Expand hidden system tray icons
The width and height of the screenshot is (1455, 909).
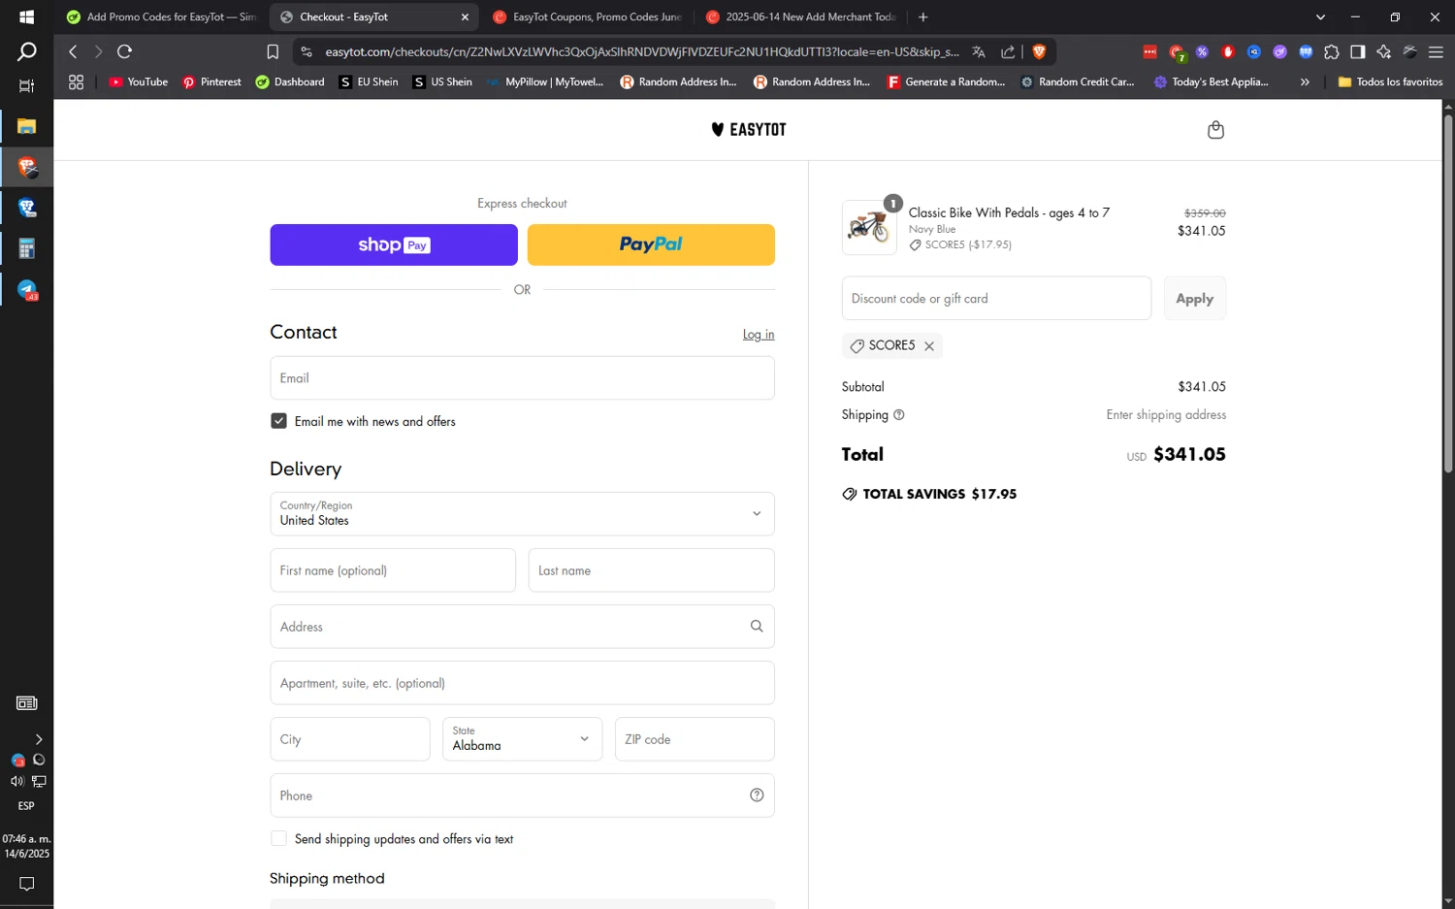click(x=38, y=739)
